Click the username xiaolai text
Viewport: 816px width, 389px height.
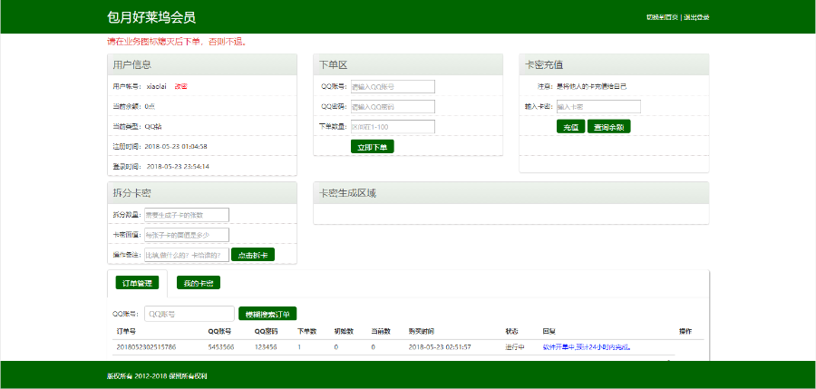[157, 86]
